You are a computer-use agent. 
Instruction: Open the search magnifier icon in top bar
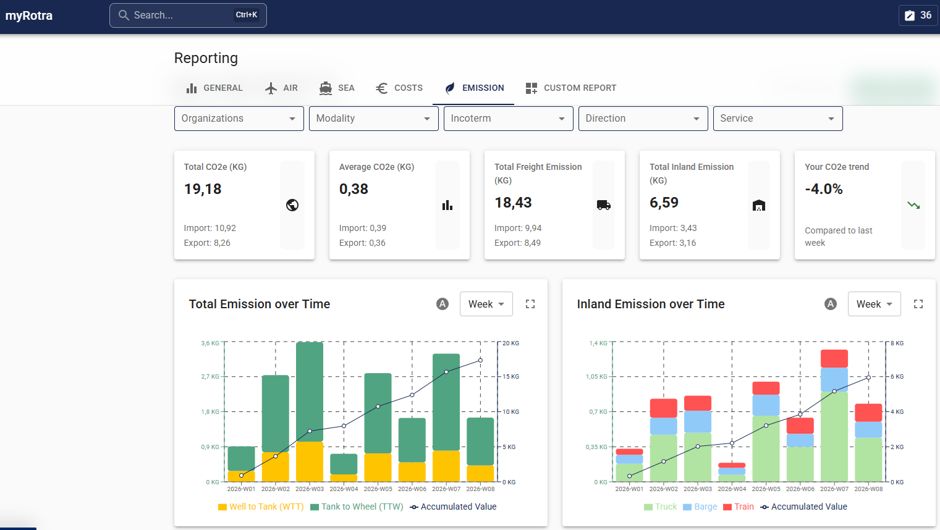(x=124, y=15)
